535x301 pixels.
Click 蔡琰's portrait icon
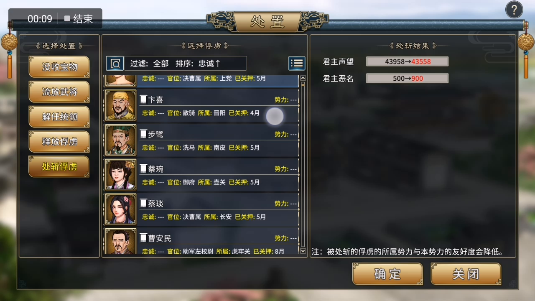coord(120,209)
